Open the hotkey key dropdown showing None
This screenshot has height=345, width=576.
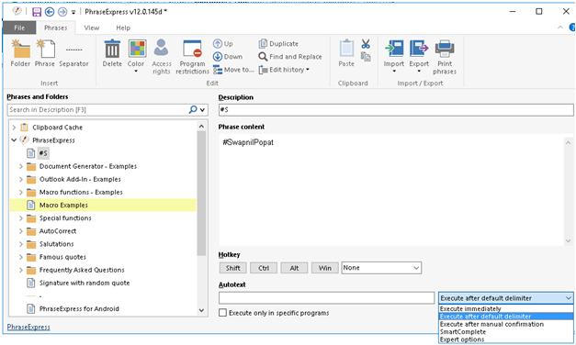[381, 268]
